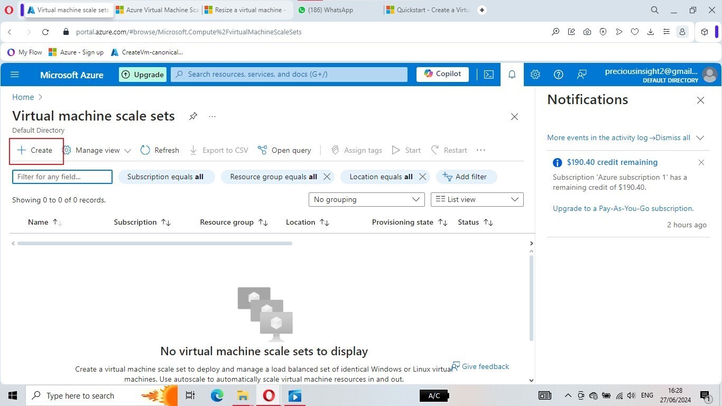Click the Upgrade button in the header
Screen dimensions: 722x406
(143, 75)
